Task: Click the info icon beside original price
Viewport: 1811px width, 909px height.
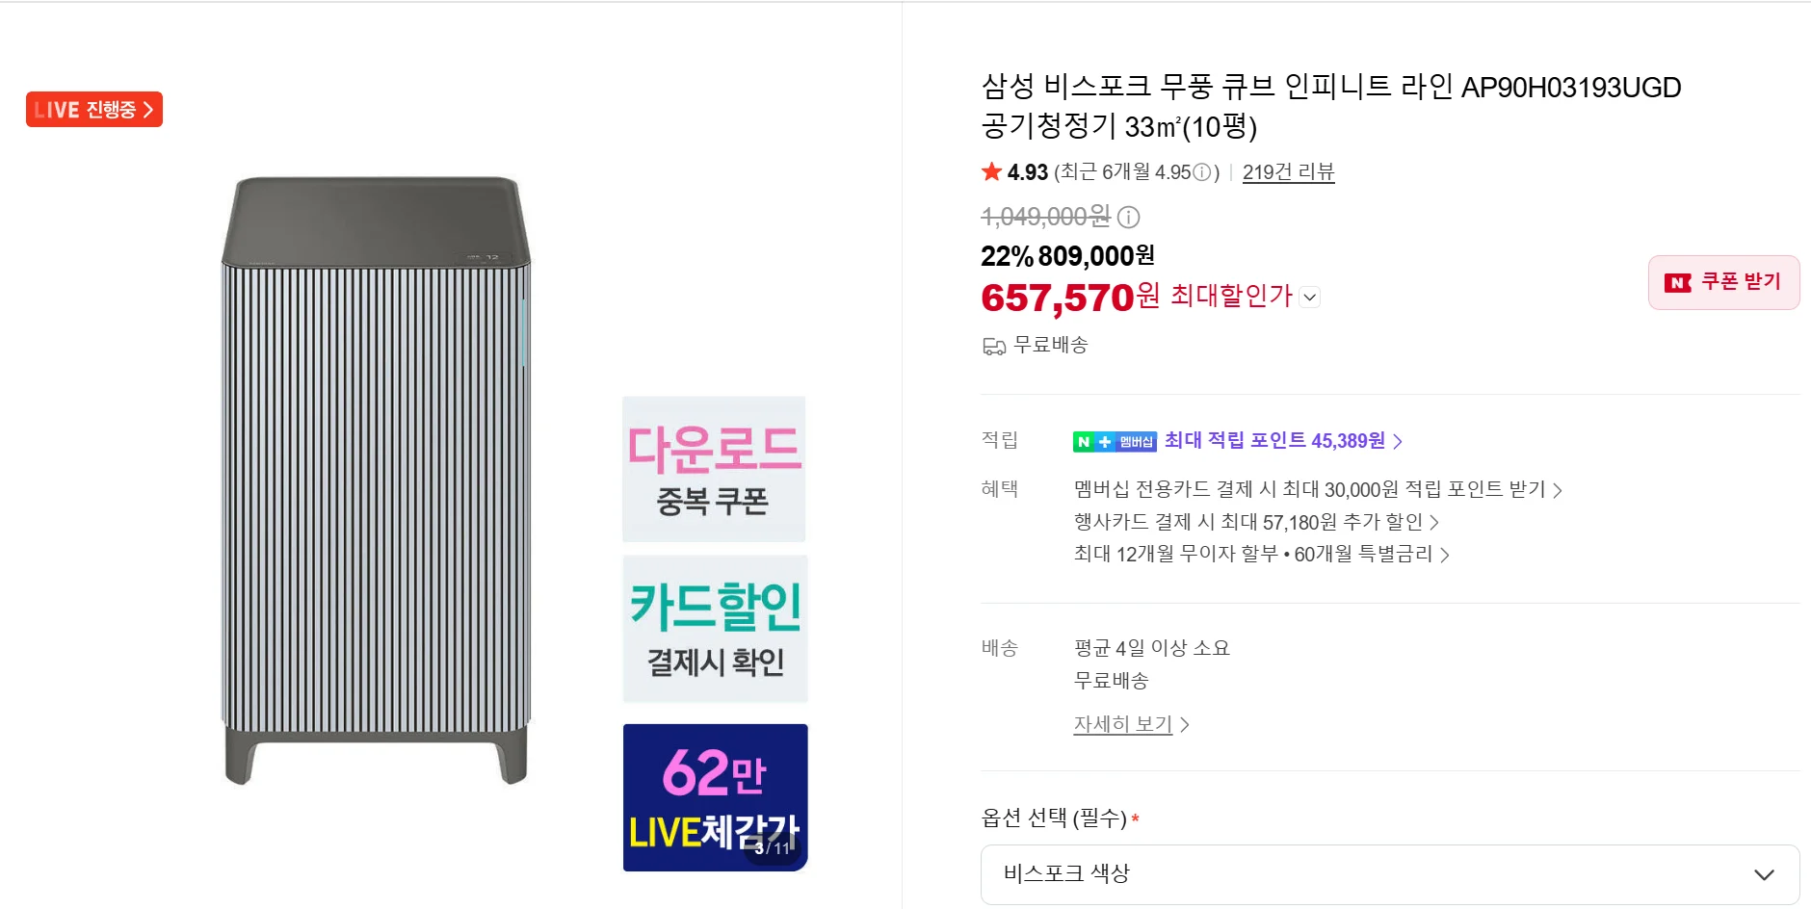Action: click(x=1128, y=217)
